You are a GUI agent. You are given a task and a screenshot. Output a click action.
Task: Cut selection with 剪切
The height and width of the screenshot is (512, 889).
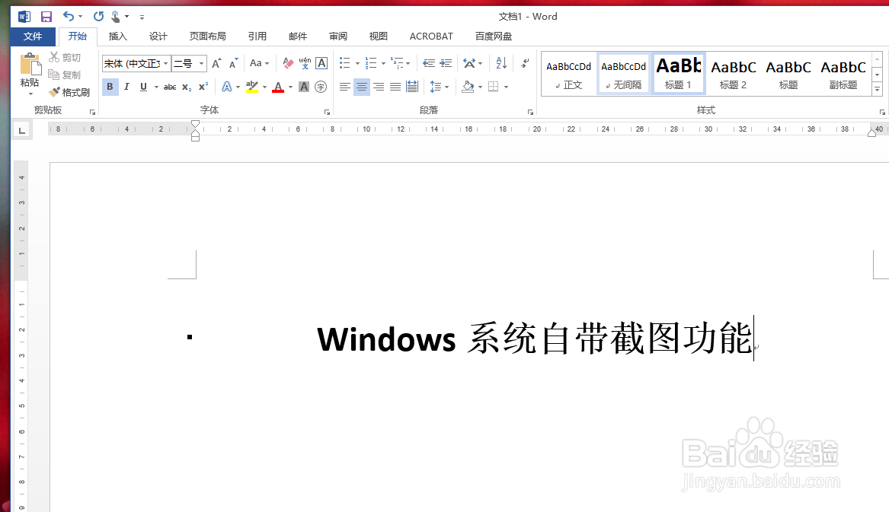pyautogui.click(x=65, y=57)
